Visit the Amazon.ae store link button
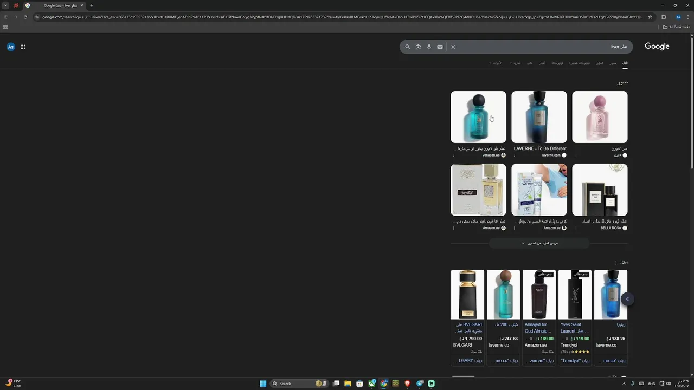The height and width of the screenshot is (390, 694). pos(539,360)
